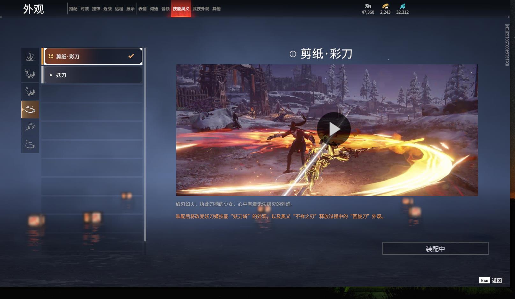Select the 技能奥义 tab
This screenshot has height=299, width=515.
[181, 9]
